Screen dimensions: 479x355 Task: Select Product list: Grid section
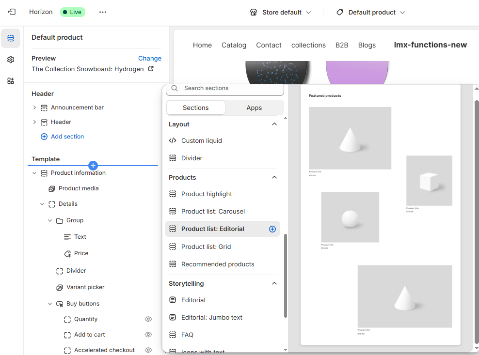[x=206, y=247]
